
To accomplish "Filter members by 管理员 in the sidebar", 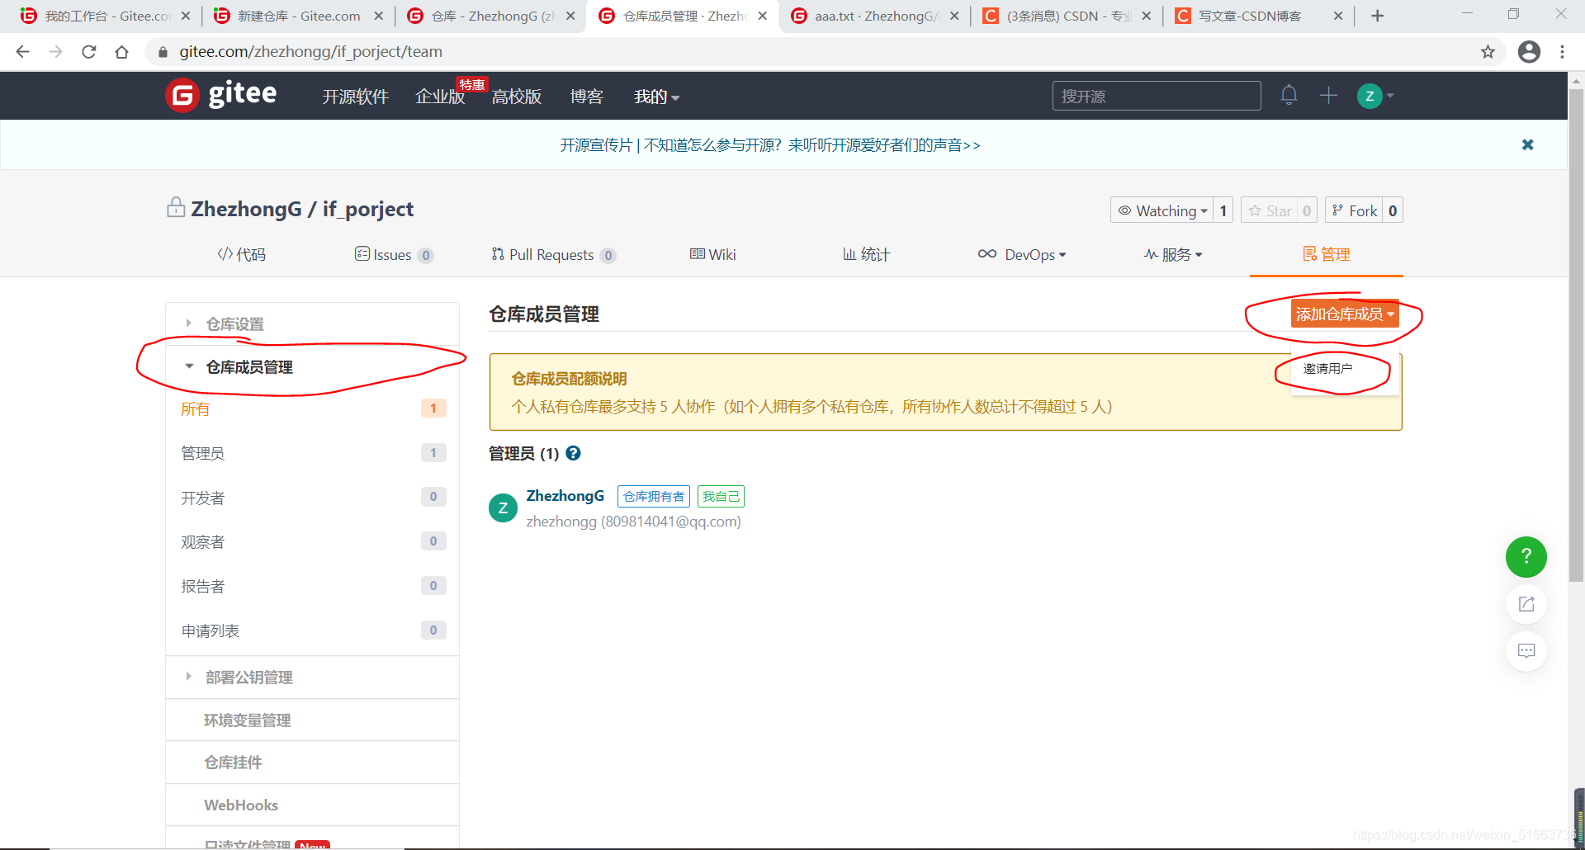I will point(312,453).
